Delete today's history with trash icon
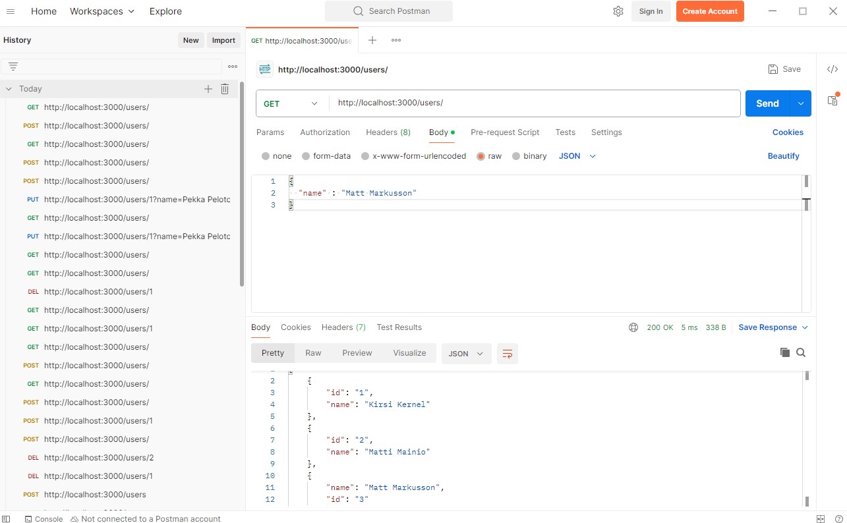847x523 pixels. pyautogui.click(x=225, y=89)
